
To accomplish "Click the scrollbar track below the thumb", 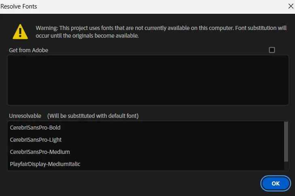I will pos(287,166).
